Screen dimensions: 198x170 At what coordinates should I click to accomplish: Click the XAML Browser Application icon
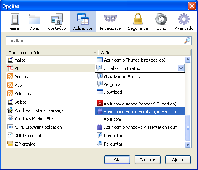(10, 127)
